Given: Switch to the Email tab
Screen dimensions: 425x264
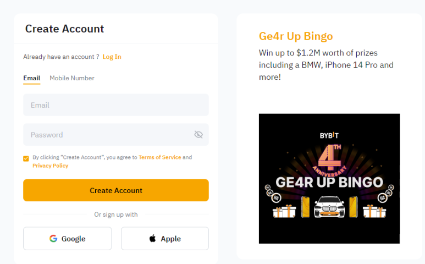Looking at the screenshot, I should (31, 78).
